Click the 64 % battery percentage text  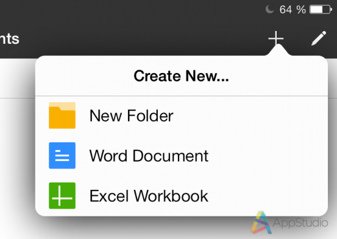[293, 10]
